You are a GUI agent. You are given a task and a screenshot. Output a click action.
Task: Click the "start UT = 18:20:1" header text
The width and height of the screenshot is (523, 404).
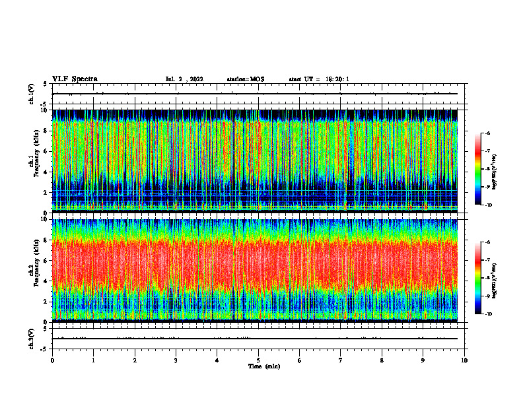click(319, 79)
